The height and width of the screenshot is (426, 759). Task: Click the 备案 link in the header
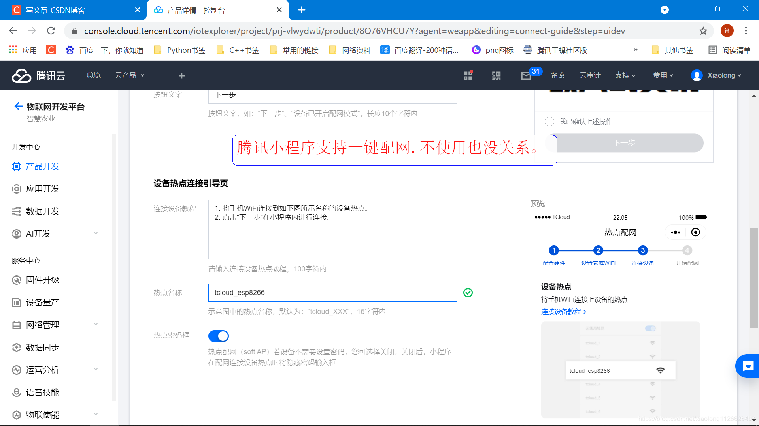558,75
